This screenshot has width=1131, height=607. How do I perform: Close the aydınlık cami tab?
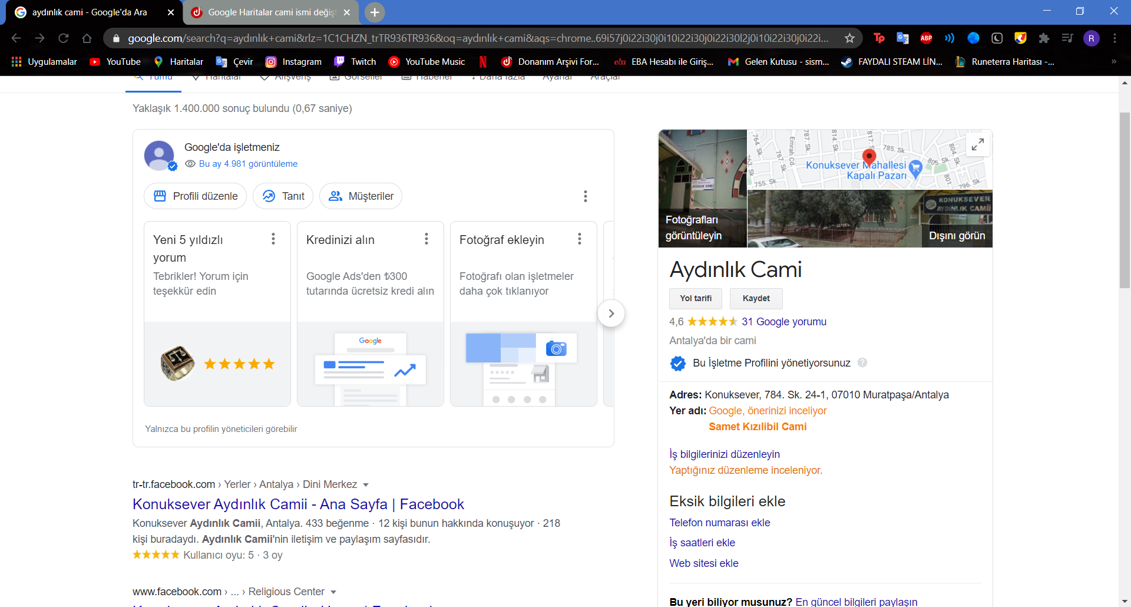(171, 12)
